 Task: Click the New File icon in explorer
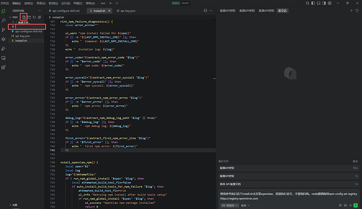click(x=24, y=17)
